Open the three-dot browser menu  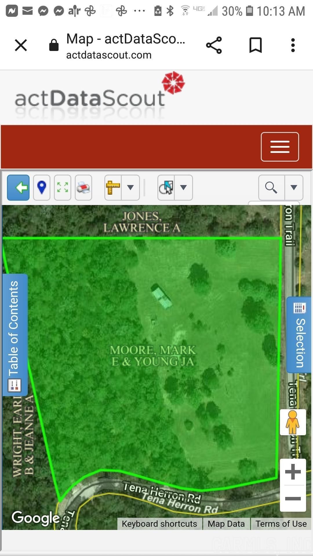pyautogui.click(x=293, y=45)
